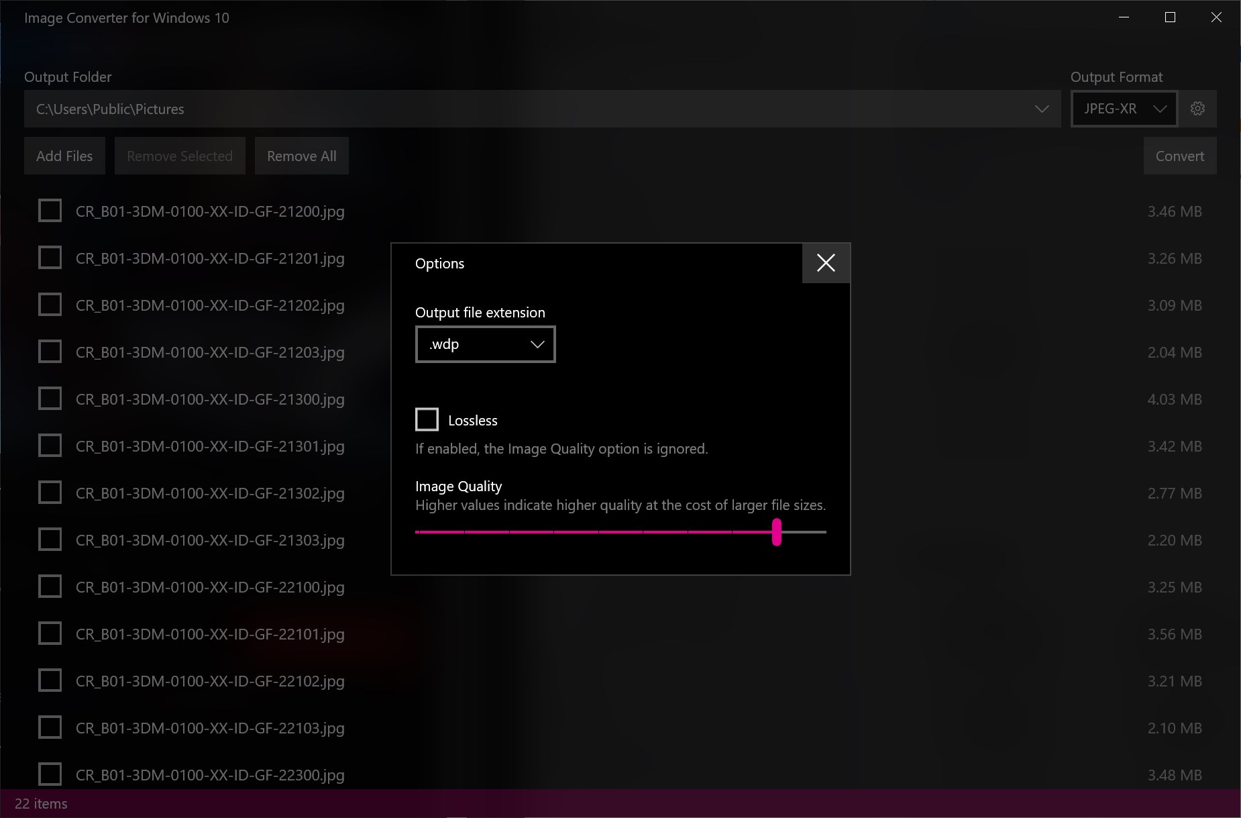Select file name CR_B01-3DM-0100-XX-ID-GF-21300.jpg
Image resolution: width=1241 pixels, height=818 pixels.
(210, 399)
